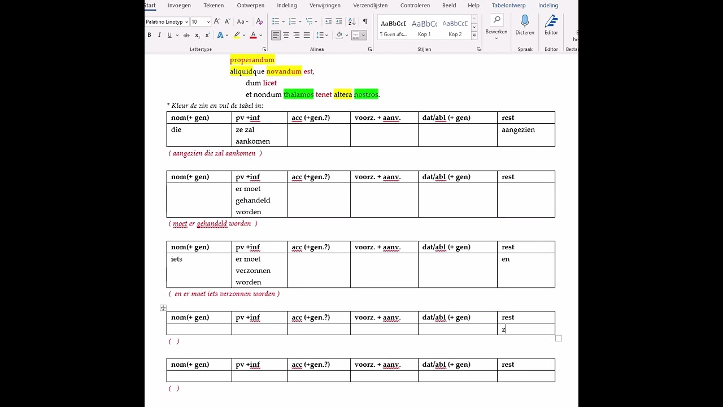Insert a multilevel list
The image size is (723, 407).
tap(309, 21)
